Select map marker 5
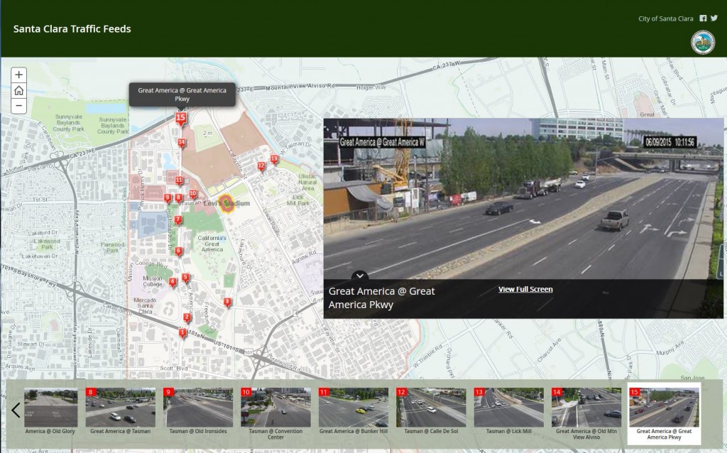This screenshot has height=453, width=727. [185, 278]
